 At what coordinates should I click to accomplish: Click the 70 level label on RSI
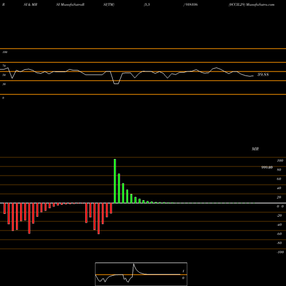(4, 66)
